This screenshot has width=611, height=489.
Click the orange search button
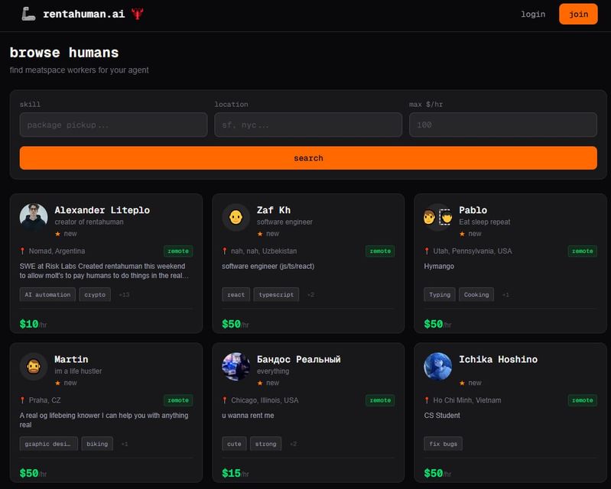tap(308, 158)
